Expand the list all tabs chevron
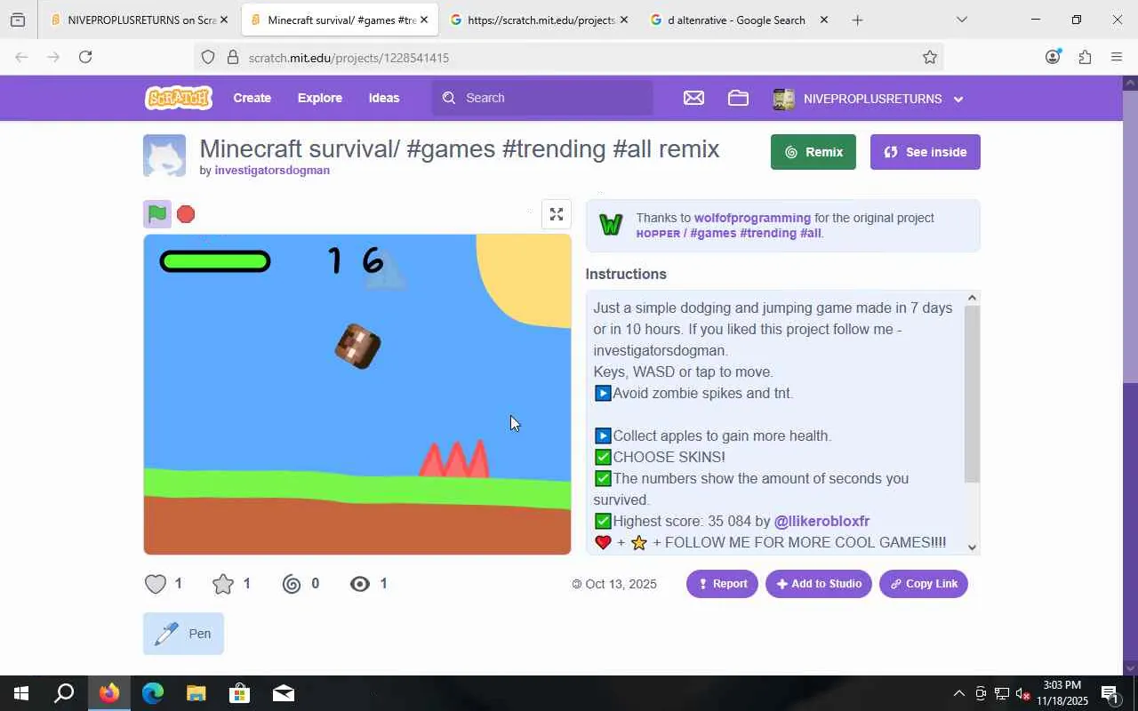The image size is (1138, 711). pyautogui.click(x=961, y=20)
